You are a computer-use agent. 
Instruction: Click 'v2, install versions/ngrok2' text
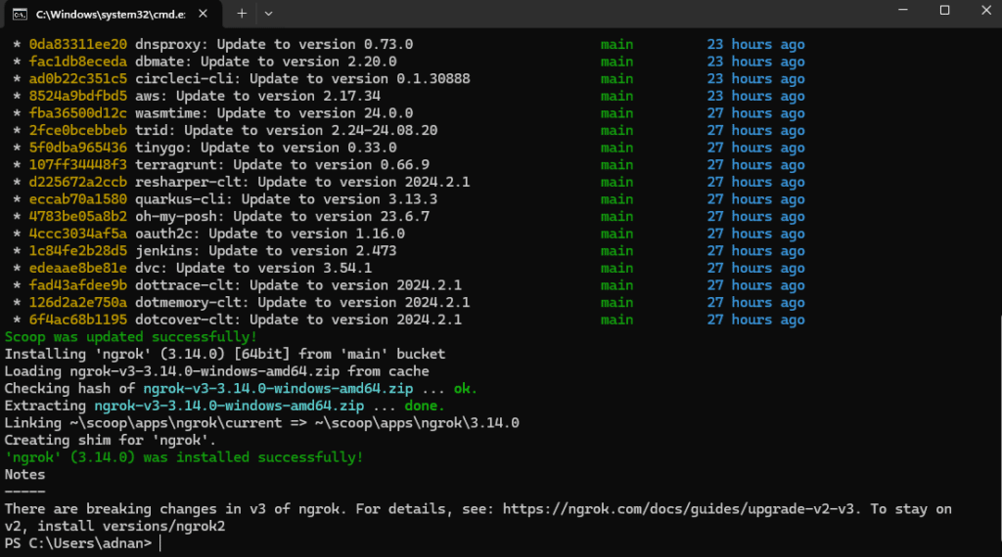(x=115, y=527)
